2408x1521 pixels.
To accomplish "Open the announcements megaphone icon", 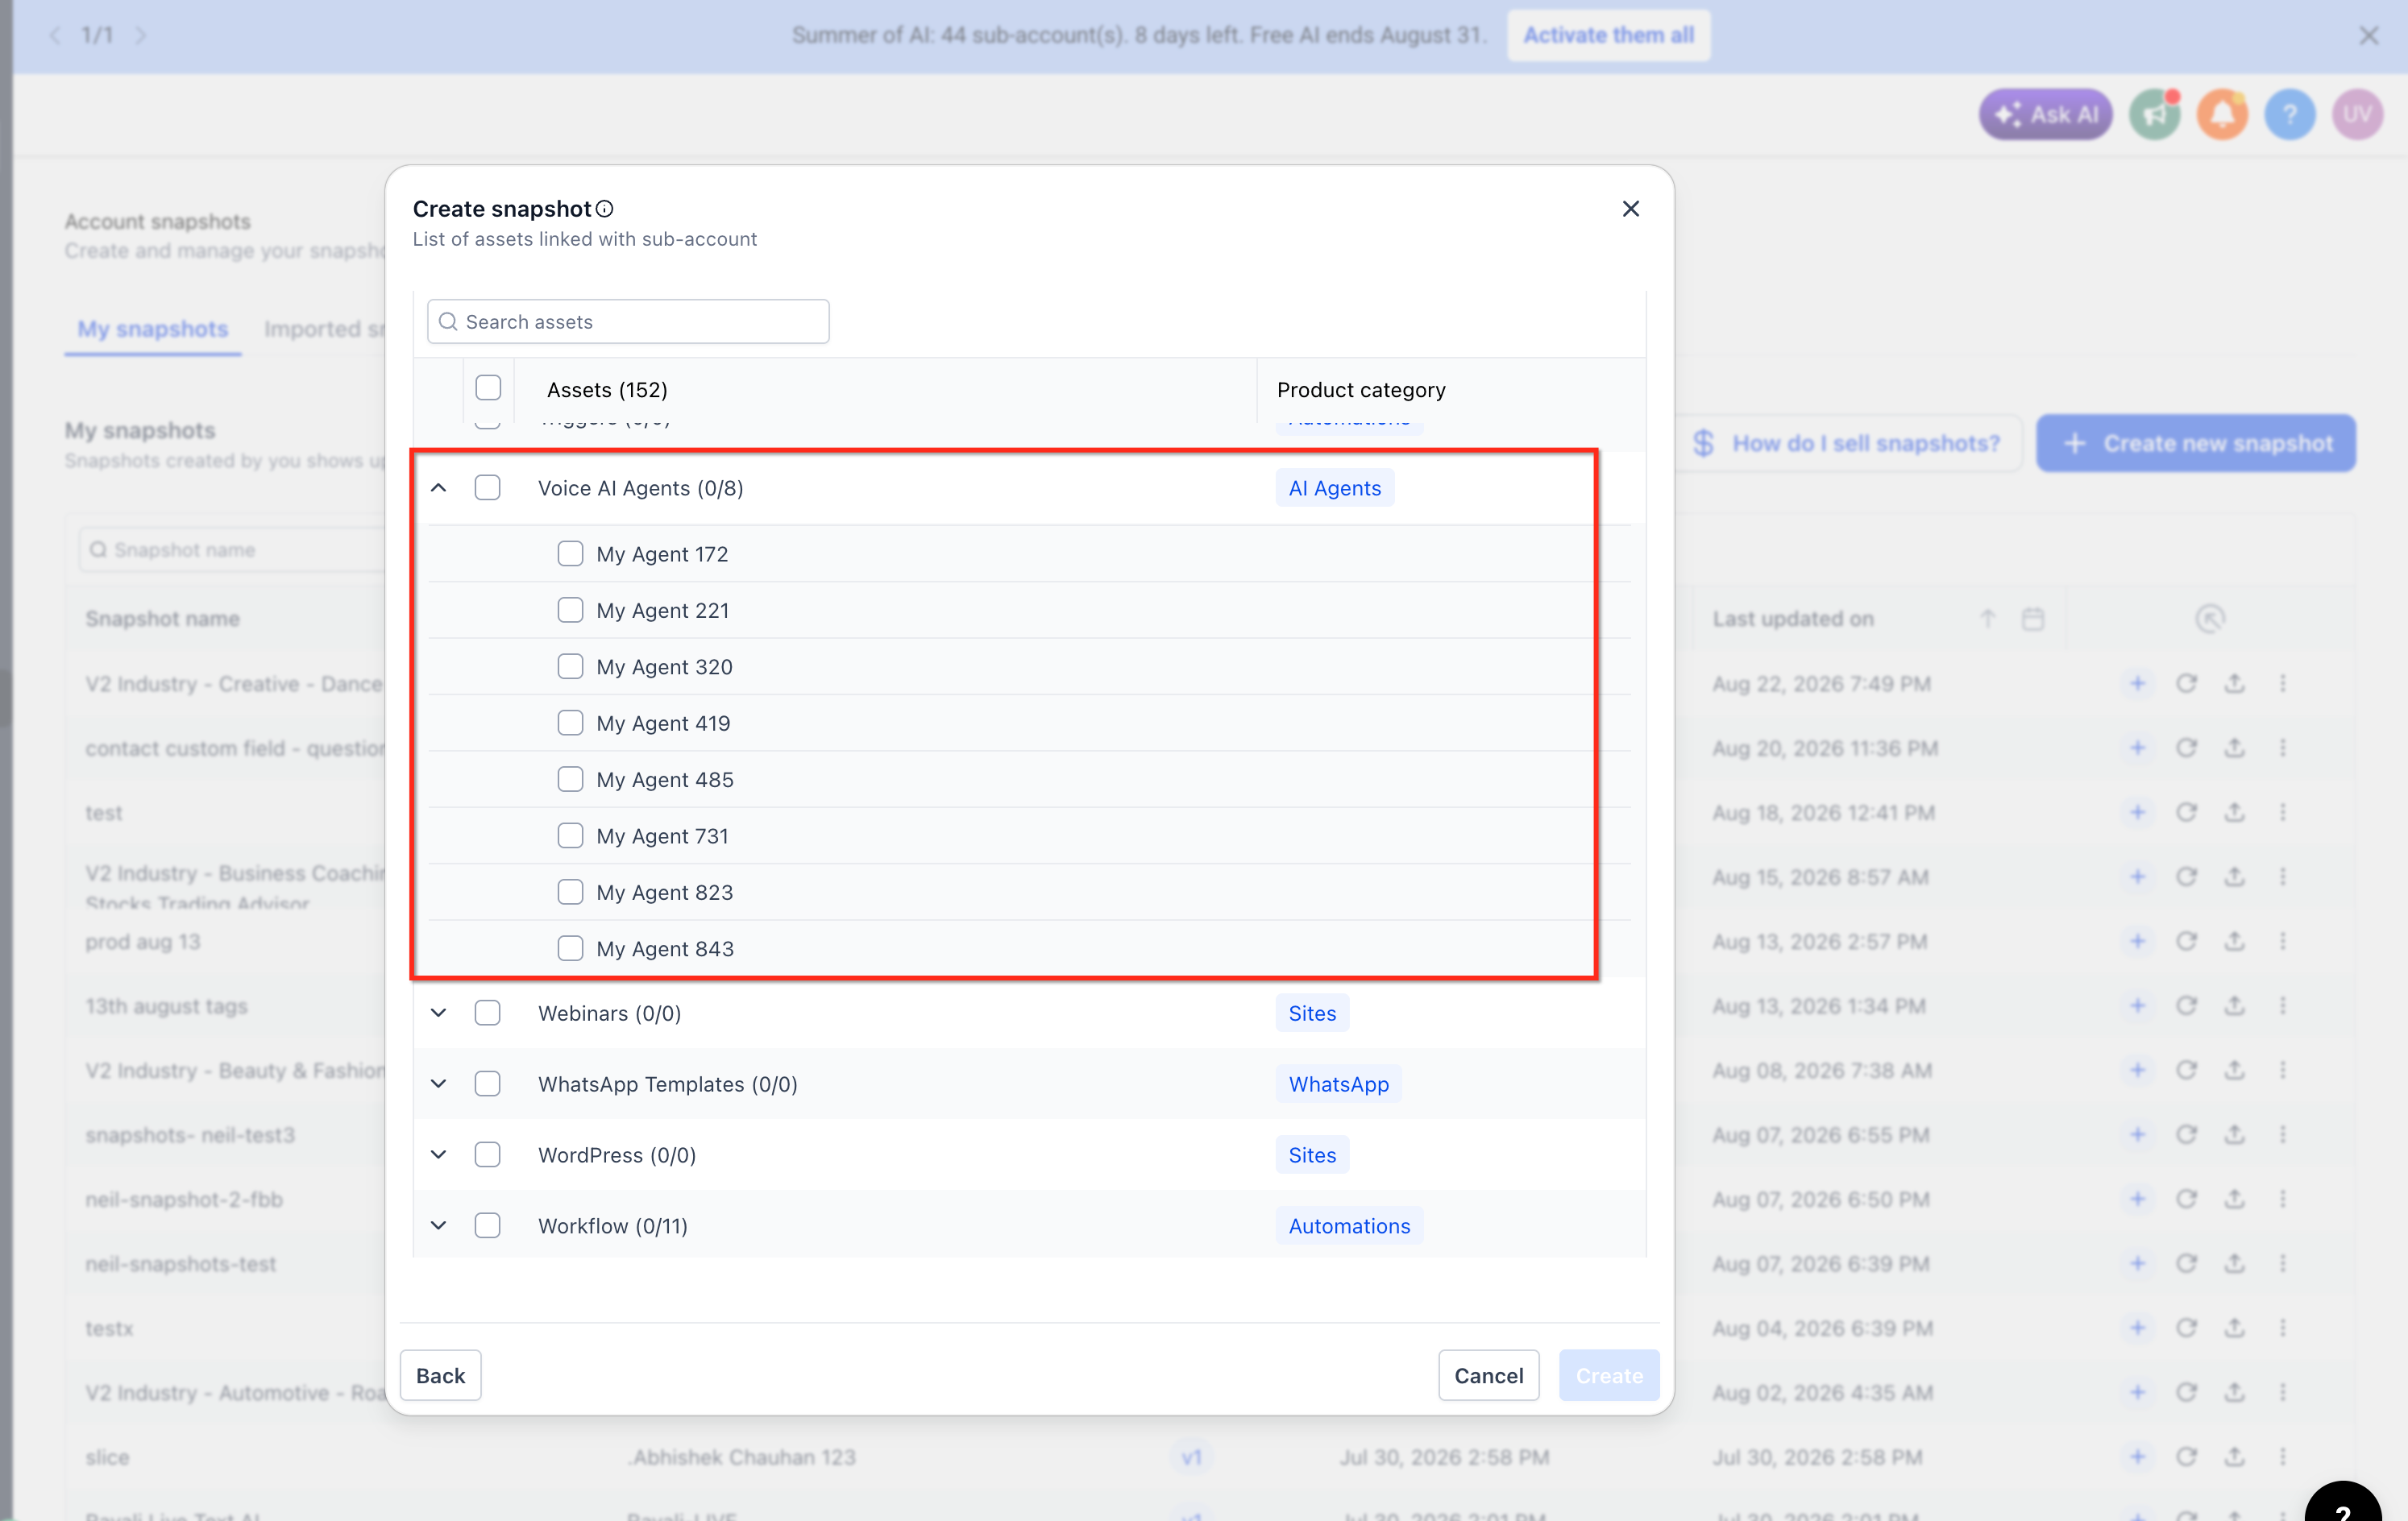I will (2155, 115).
